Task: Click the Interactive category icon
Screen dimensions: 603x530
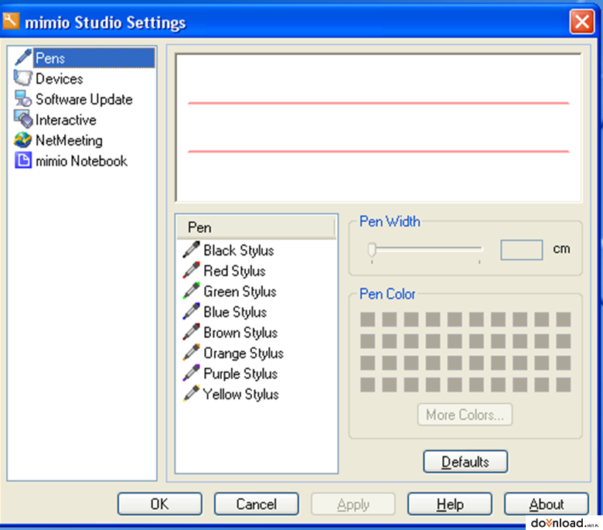Action: [x=23, y=119]
